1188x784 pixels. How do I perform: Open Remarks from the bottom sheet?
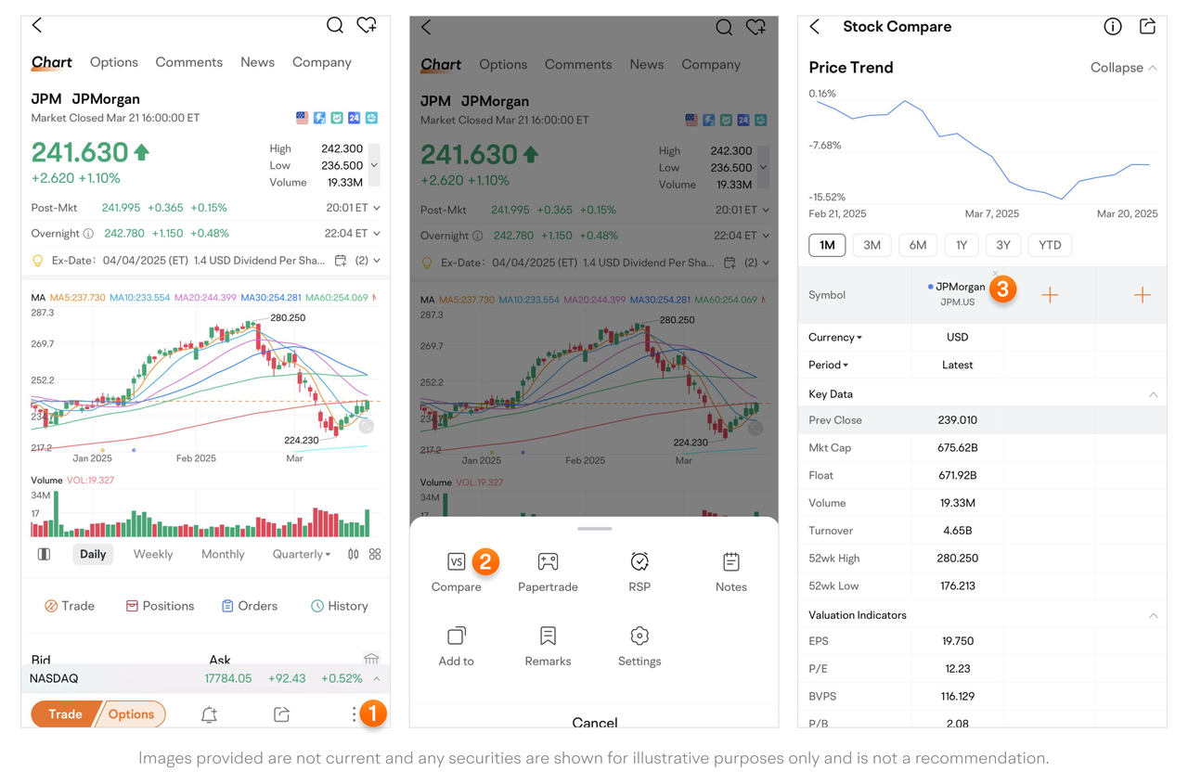[x=548, y=647]
